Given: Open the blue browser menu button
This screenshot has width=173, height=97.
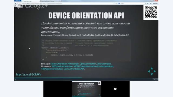Looking at the screenshot, I should 18,1.
